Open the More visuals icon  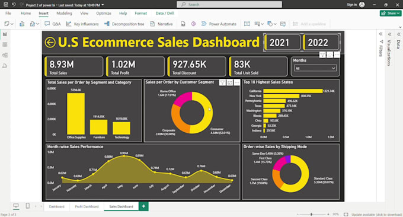tap(34, 24)
